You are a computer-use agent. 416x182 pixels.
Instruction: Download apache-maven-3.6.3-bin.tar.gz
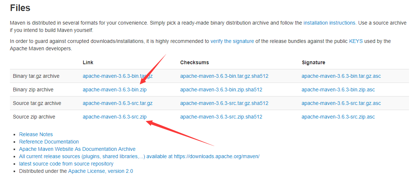(x=118, y=76)
